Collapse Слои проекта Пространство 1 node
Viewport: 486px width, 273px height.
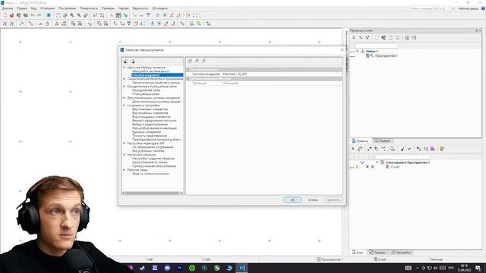[377, 162]
